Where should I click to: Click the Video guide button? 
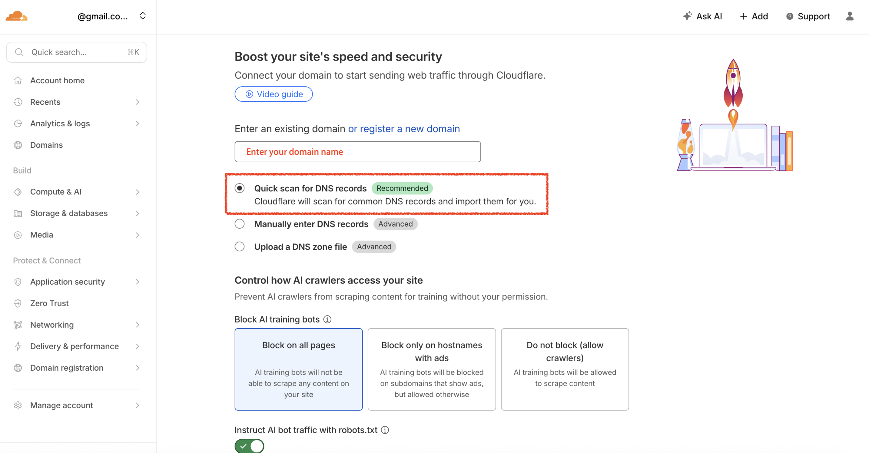[x=274, y=94]
